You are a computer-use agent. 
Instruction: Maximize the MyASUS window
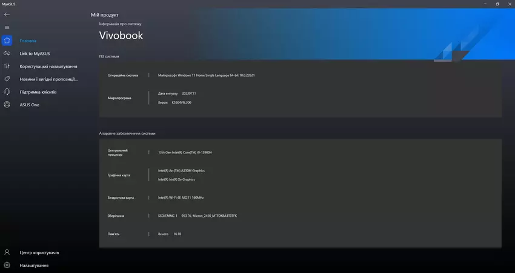coord(497,4)
